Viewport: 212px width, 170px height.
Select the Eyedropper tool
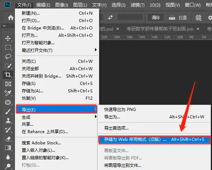[8, 93]
